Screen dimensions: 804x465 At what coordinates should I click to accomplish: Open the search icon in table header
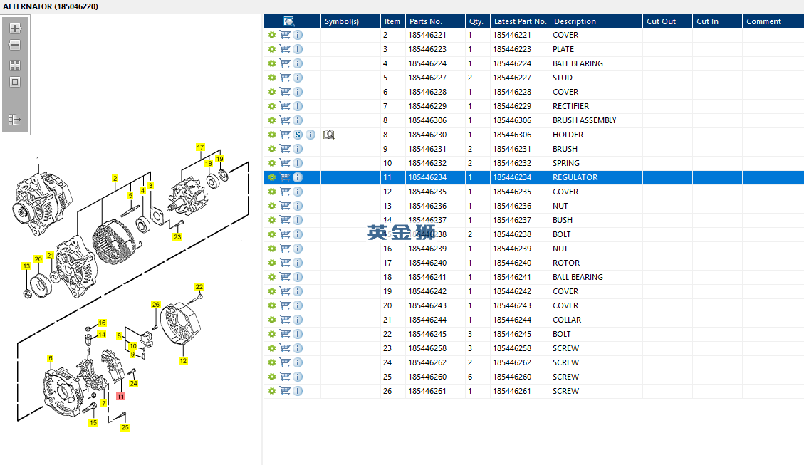pos(288,21)
